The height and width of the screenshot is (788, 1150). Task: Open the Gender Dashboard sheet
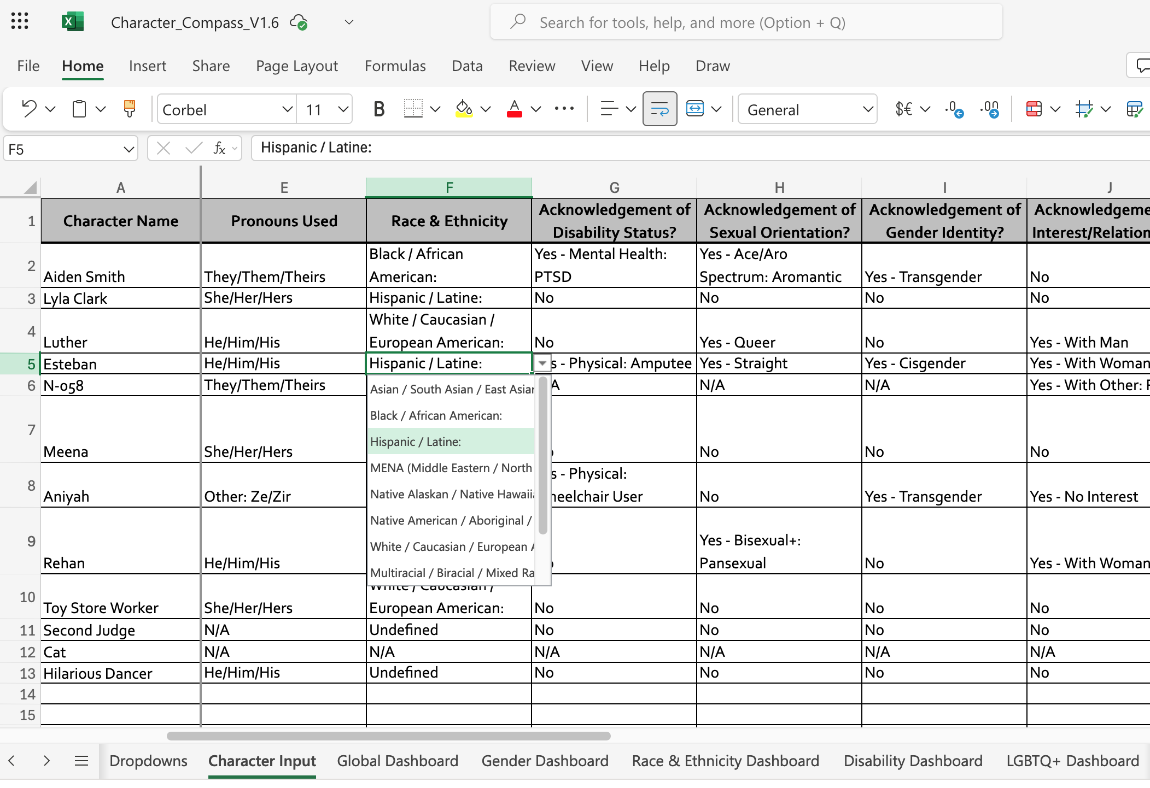click(x=545, y=761)
